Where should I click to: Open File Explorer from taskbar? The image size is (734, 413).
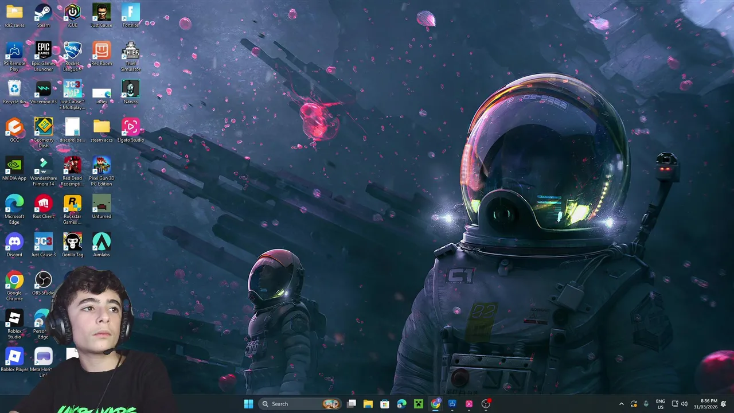click(368, 404)
